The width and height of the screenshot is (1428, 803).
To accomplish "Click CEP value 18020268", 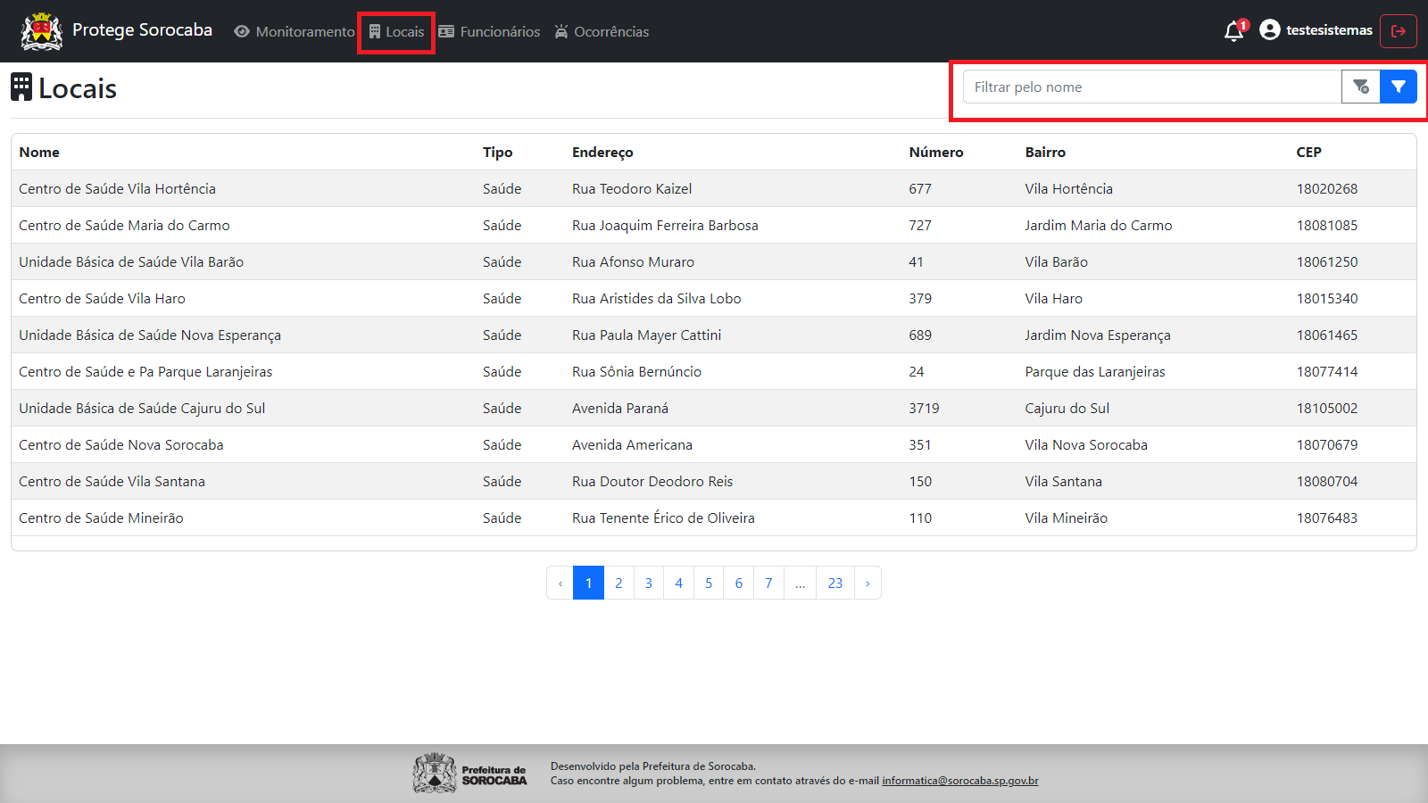I will 1327,188.
